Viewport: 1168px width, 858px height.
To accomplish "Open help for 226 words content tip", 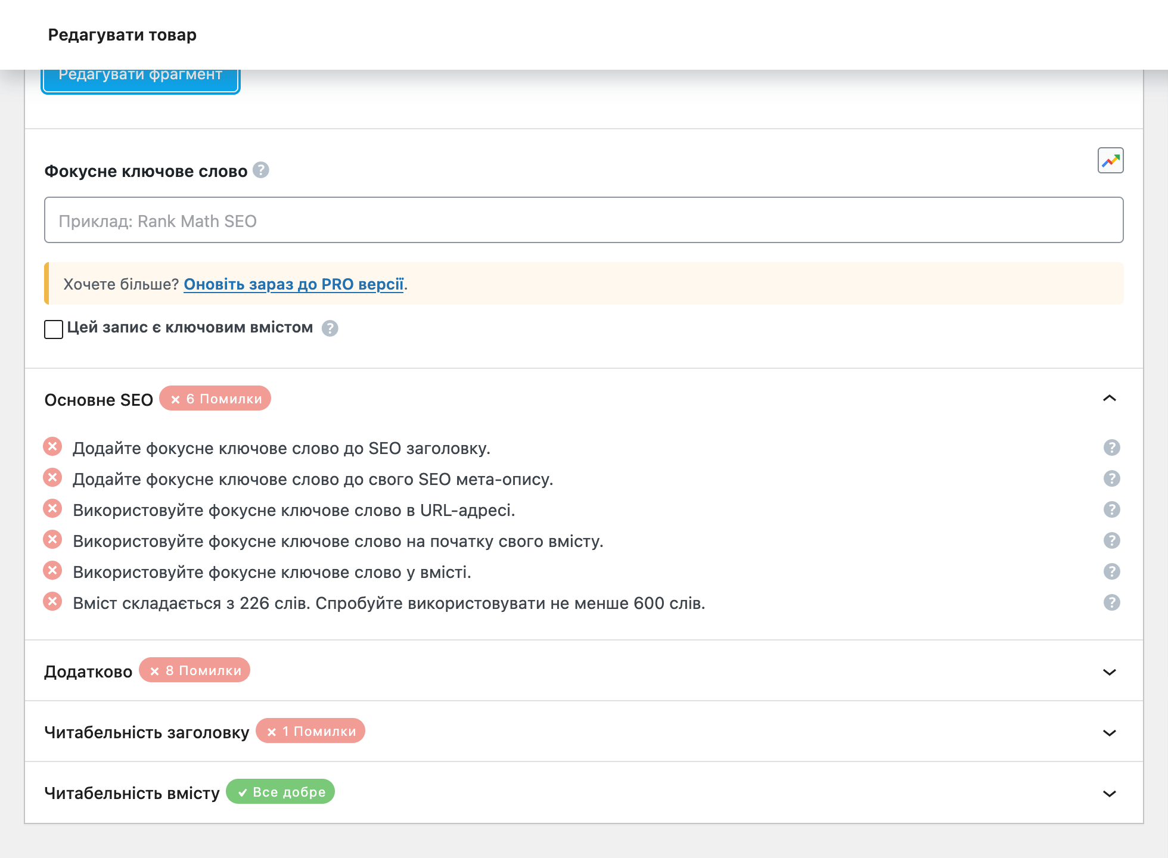I will click(x=1111, y=602).
